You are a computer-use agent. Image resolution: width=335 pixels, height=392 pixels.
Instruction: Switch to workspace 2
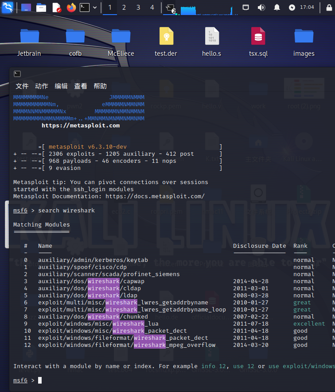[124, 8]
